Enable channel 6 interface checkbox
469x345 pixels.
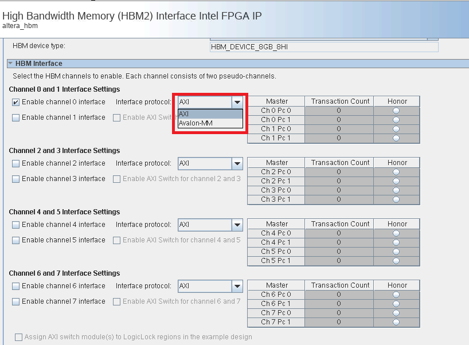tap(16, 286)
